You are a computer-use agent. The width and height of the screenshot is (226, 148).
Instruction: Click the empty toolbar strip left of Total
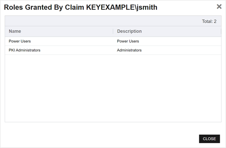[x=92, y=21]
